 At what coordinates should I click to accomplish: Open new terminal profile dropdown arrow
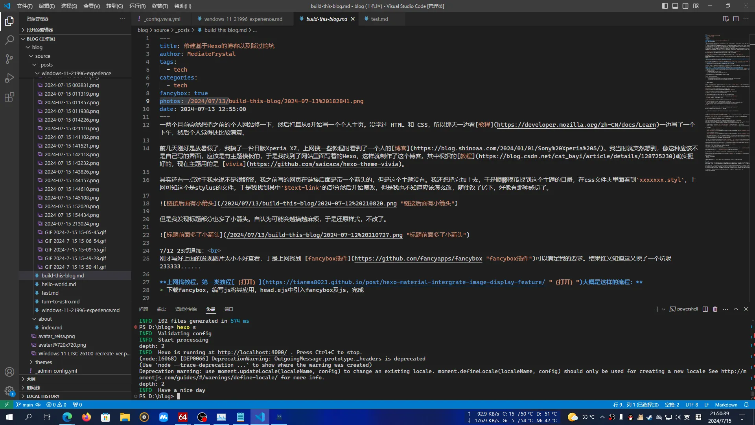click(663, 309)
